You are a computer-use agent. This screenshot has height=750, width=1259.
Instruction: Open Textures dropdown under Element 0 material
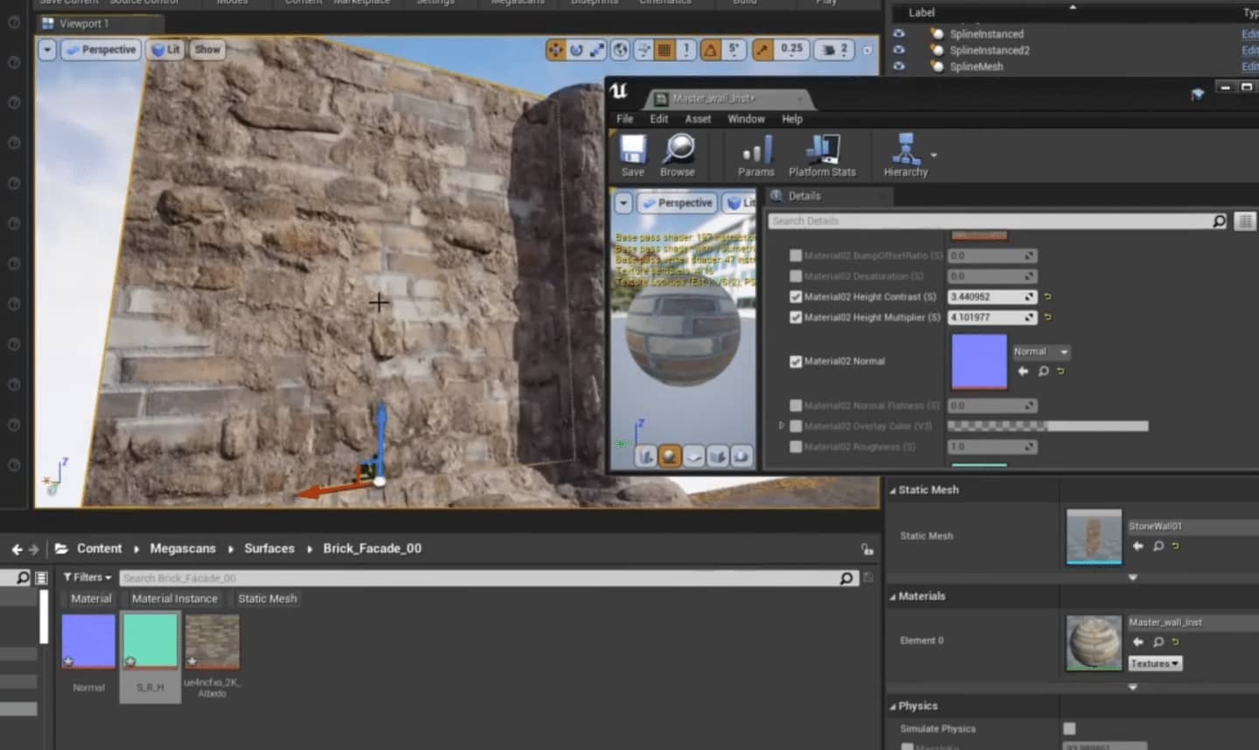tap(1155, 663)
